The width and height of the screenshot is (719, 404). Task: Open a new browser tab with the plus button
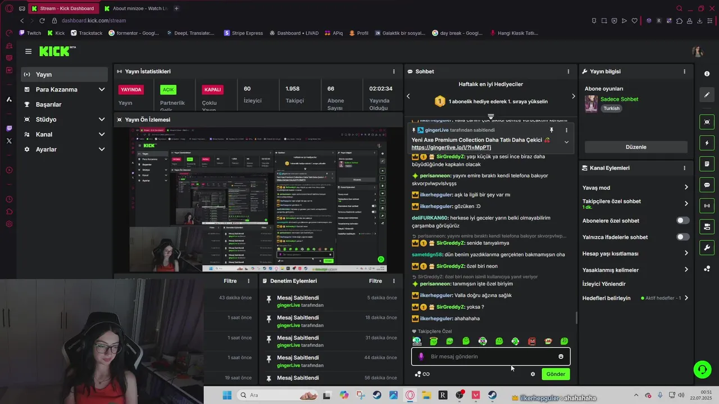tap(176, 8)
